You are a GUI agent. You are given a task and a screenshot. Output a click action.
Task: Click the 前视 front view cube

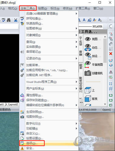(91, 99)
